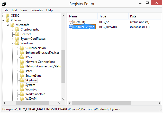The image size is (163, 113).
Task: Click the WcmSvc folder icon
Action: pyautogui.click(x=22, y=90)
